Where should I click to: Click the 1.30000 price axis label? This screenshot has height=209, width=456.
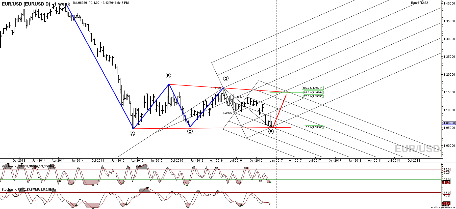(449, 39)
